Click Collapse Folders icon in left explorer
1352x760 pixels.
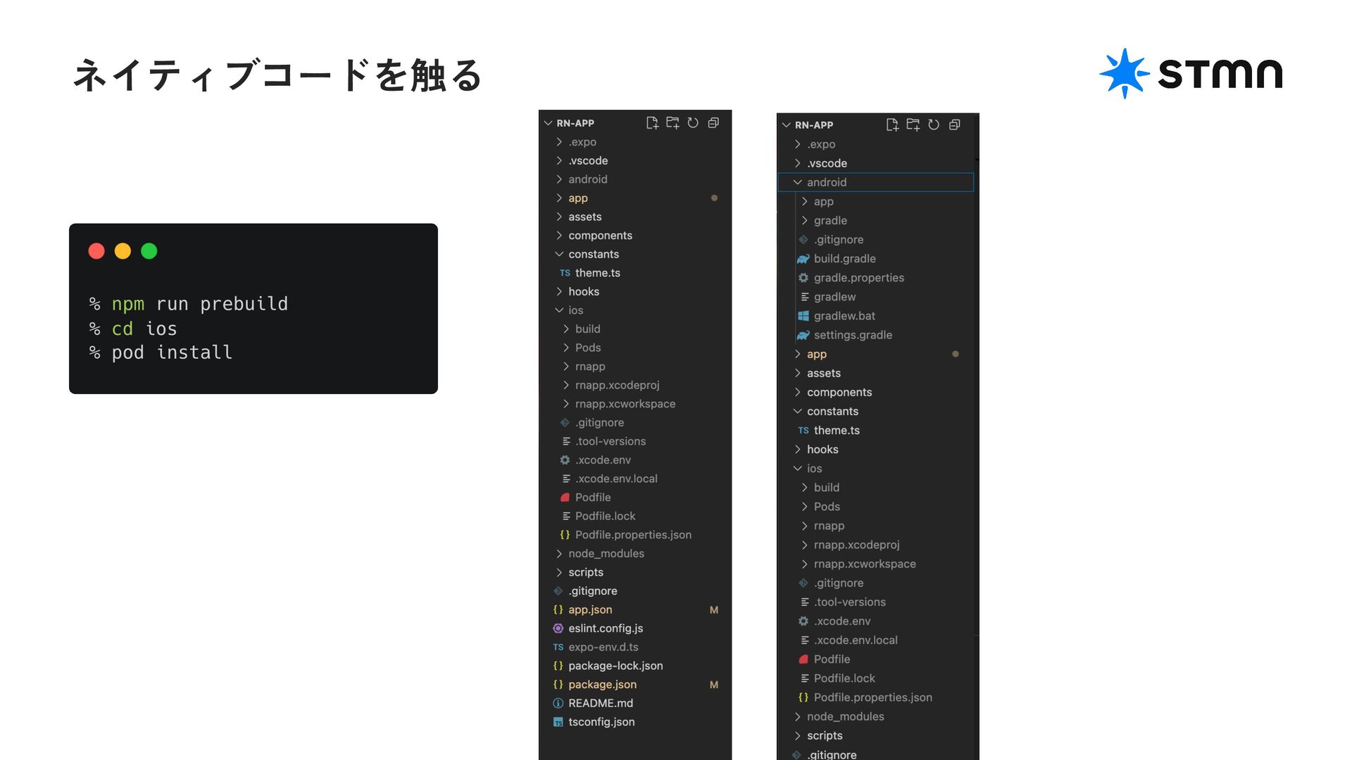[x=713, y=123]
